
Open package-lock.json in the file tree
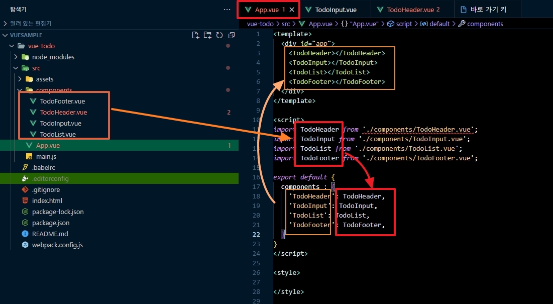(58, 212)
